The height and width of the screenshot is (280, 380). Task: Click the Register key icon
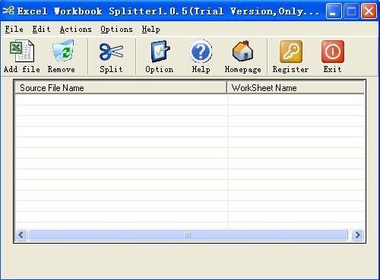[291, 52]
